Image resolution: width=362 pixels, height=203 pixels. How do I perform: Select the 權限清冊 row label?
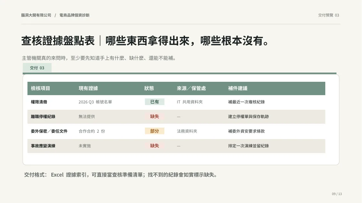point(39,102)
